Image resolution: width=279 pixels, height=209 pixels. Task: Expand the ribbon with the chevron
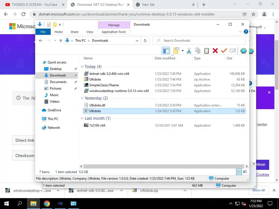[240, 32]
